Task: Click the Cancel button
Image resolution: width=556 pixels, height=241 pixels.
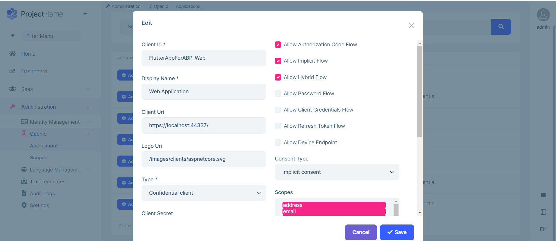Action: (x=361, y=232)
